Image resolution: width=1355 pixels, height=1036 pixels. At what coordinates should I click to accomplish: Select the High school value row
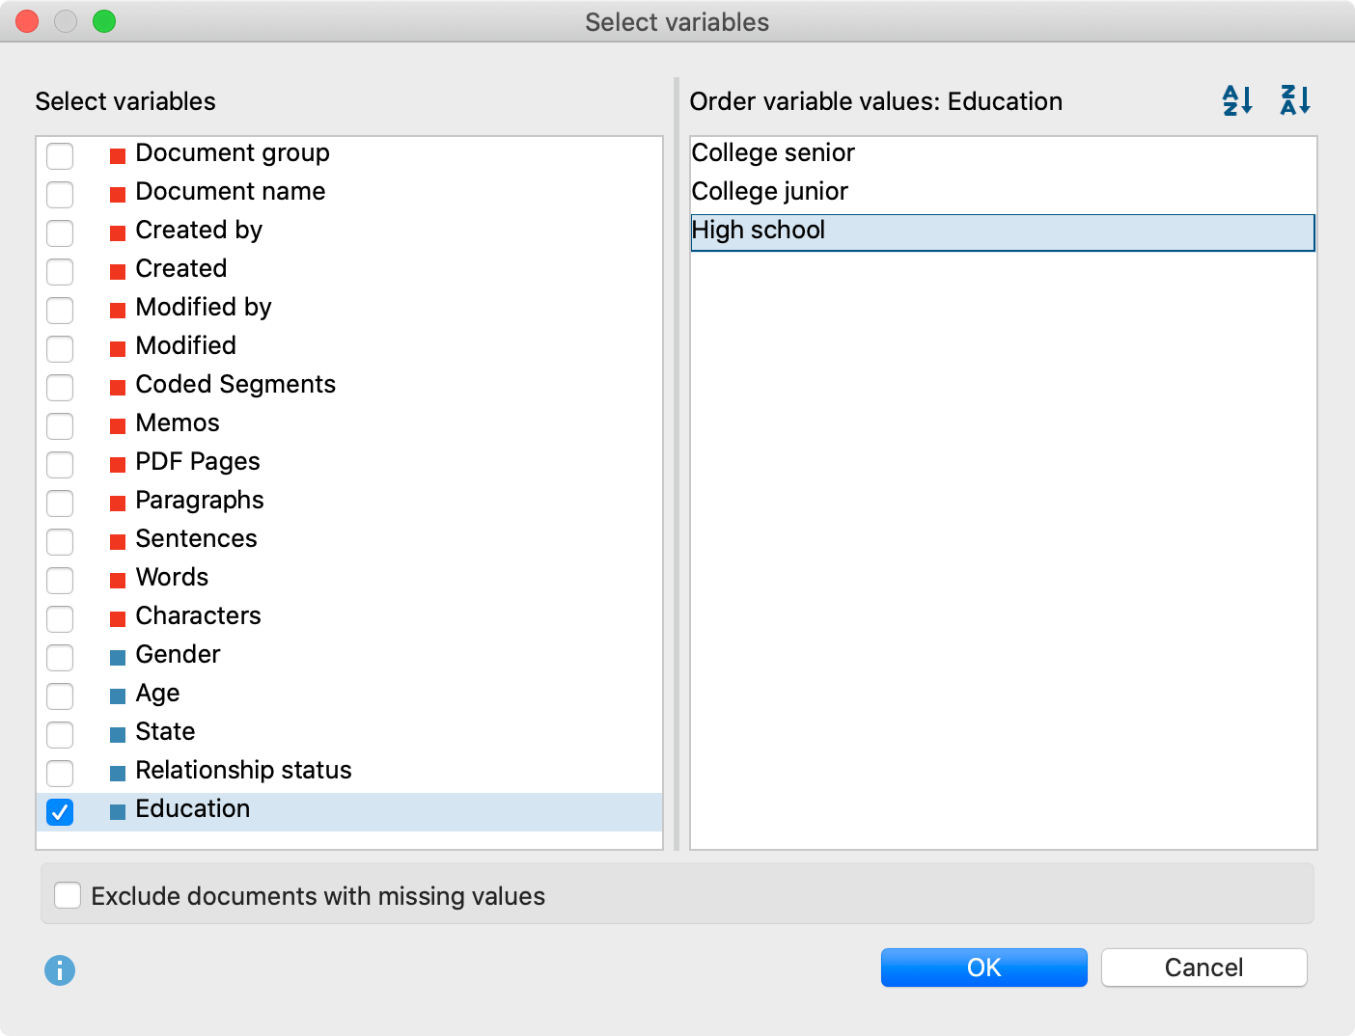click(x=1003, y=232)
